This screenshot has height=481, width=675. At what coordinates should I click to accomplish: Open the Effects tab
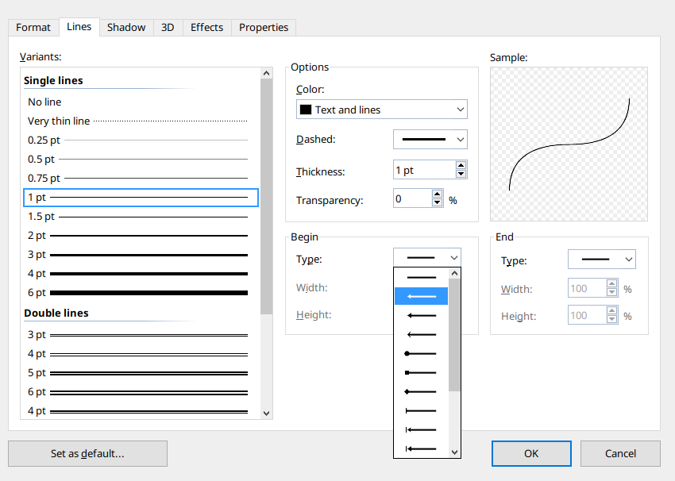coord(206,27)
